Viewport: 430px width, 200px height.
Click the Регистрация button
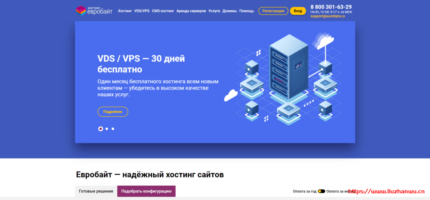[273, 11]
